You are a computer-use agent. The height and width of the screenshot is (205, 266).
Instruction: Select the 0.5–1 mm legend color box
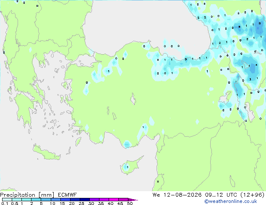pos(17,200)
